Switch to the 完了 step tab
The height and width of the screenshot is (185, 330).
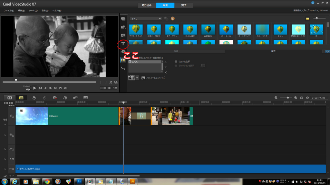184,5
